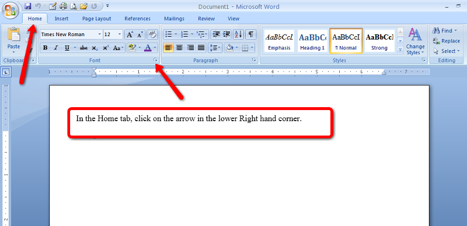Open the Times New Roman font list
The image size is (467, 226).
tap(99, 34)
